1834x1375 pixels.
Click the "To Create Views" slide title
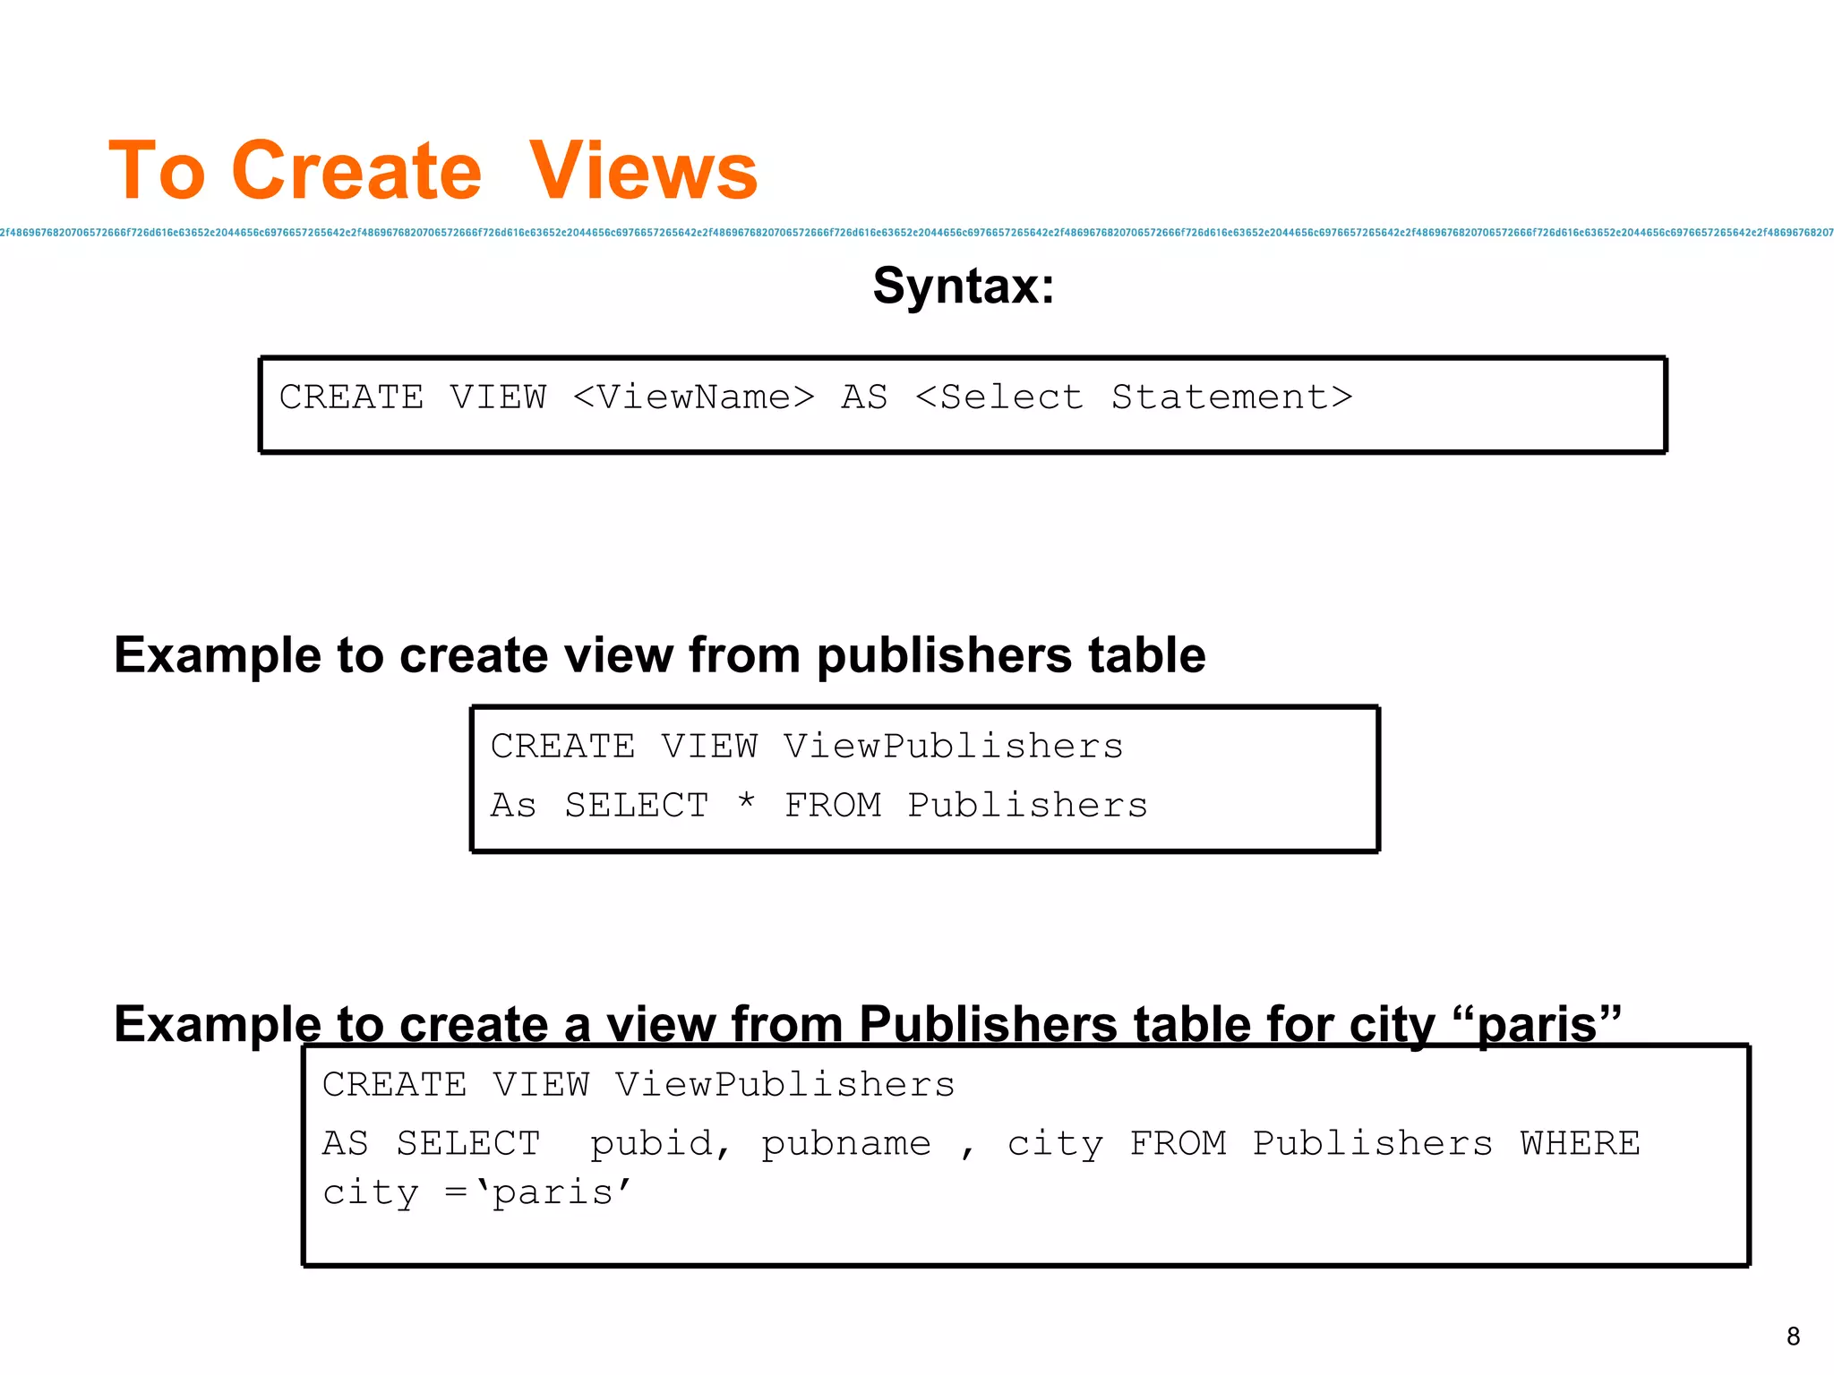tap(433, 170)
